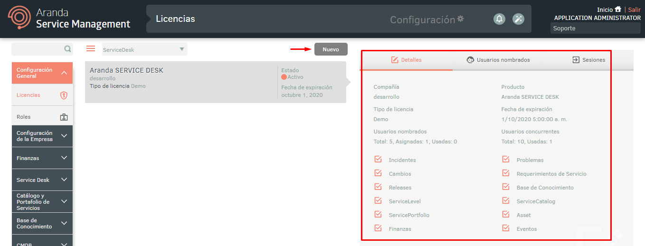This screenshot has height=246, width=645.
Task: Click the Configuración gear icon
Action: coord(460,19)
